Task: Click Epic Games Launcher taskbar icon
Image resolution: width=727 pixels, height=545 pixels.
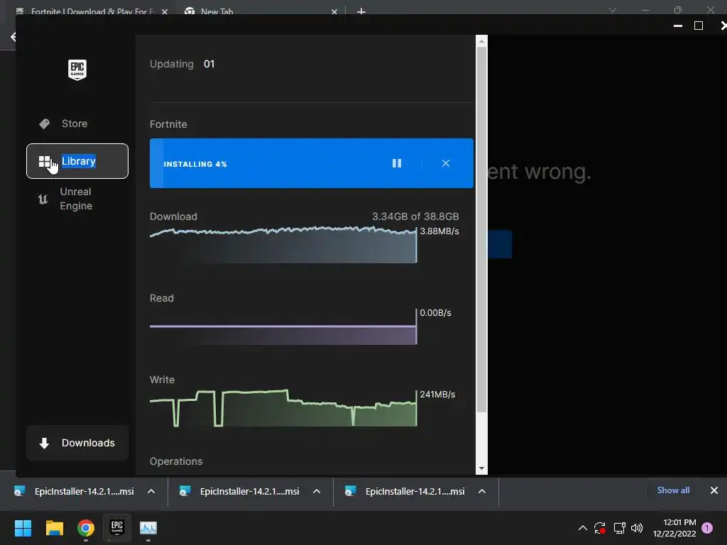Action: [x=117, y=527]
